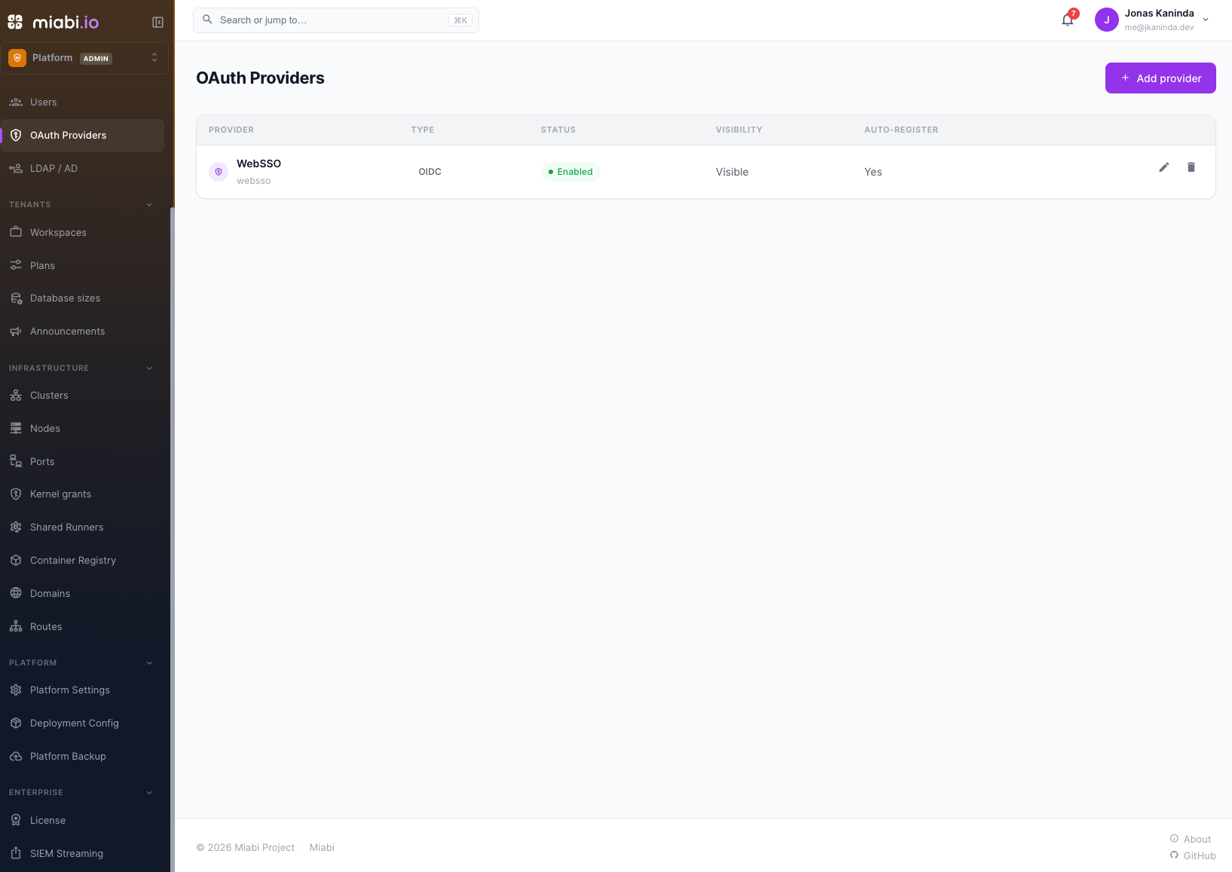Go to Deployment Config

coord(83,724)
